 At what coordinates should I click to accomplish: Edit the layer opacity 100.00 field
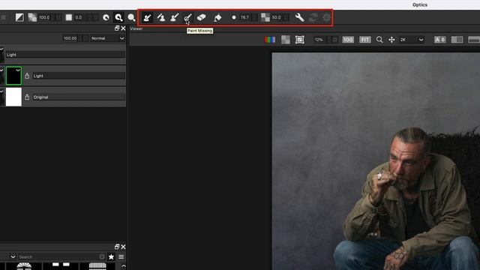tap(70, 38)
